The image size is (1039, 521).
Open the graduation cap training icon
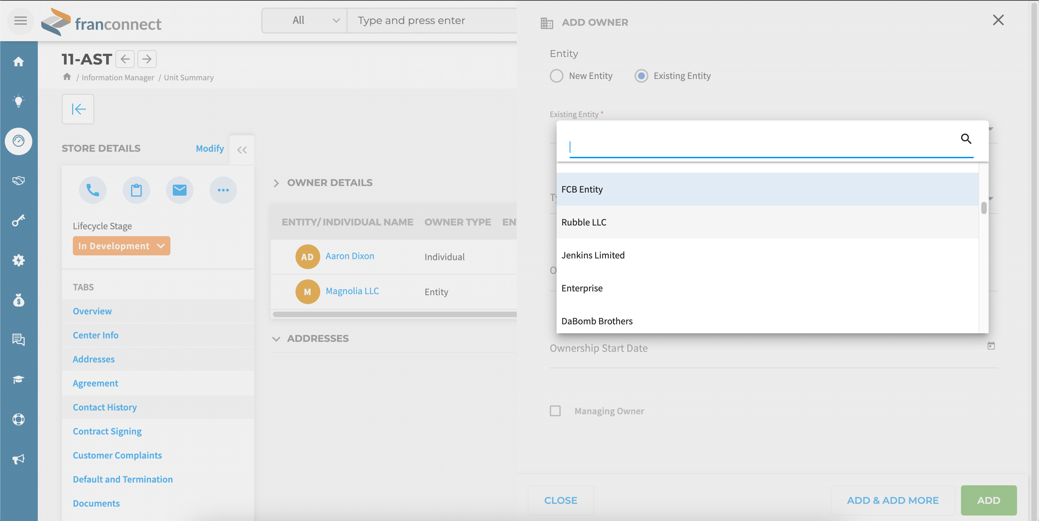[19, 380]
